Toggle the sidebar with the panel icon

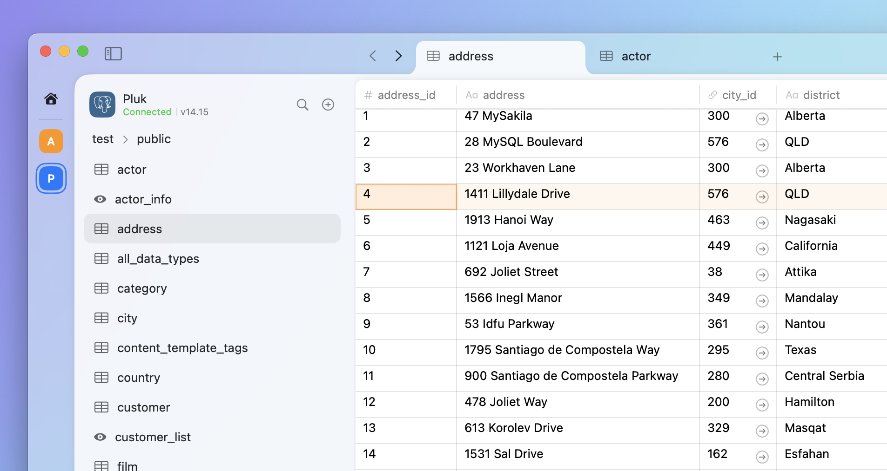(113, 53)
